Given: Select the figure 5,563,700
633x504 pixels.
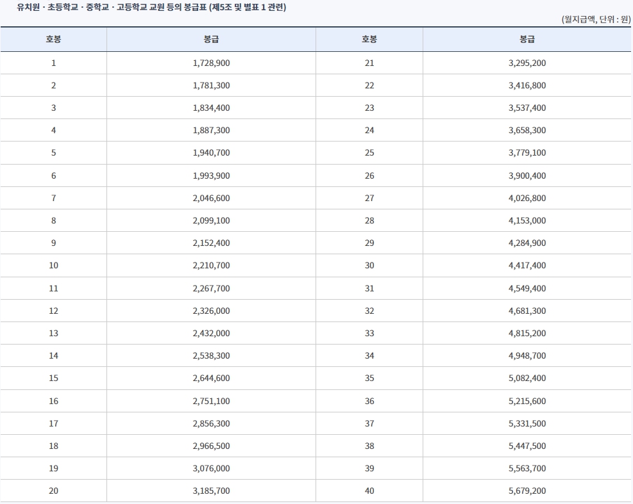Looking at the screenshot, I should point(527,468).
